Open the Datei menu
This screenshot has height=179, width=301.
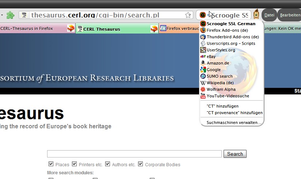pyautogui.click(x=269, y=15)
